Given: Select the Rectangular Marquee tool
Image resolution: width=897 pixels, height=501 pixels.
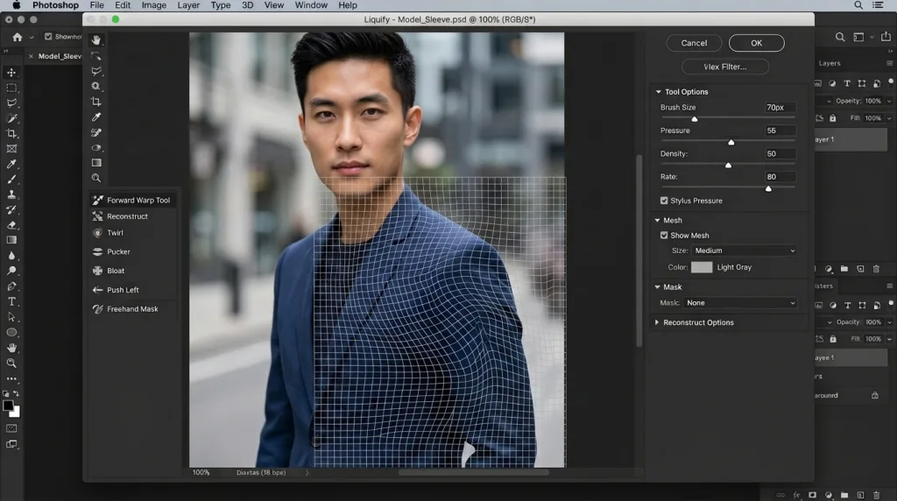Looking at the screenshot, I should pyautogui.click(x=11, y=88).
